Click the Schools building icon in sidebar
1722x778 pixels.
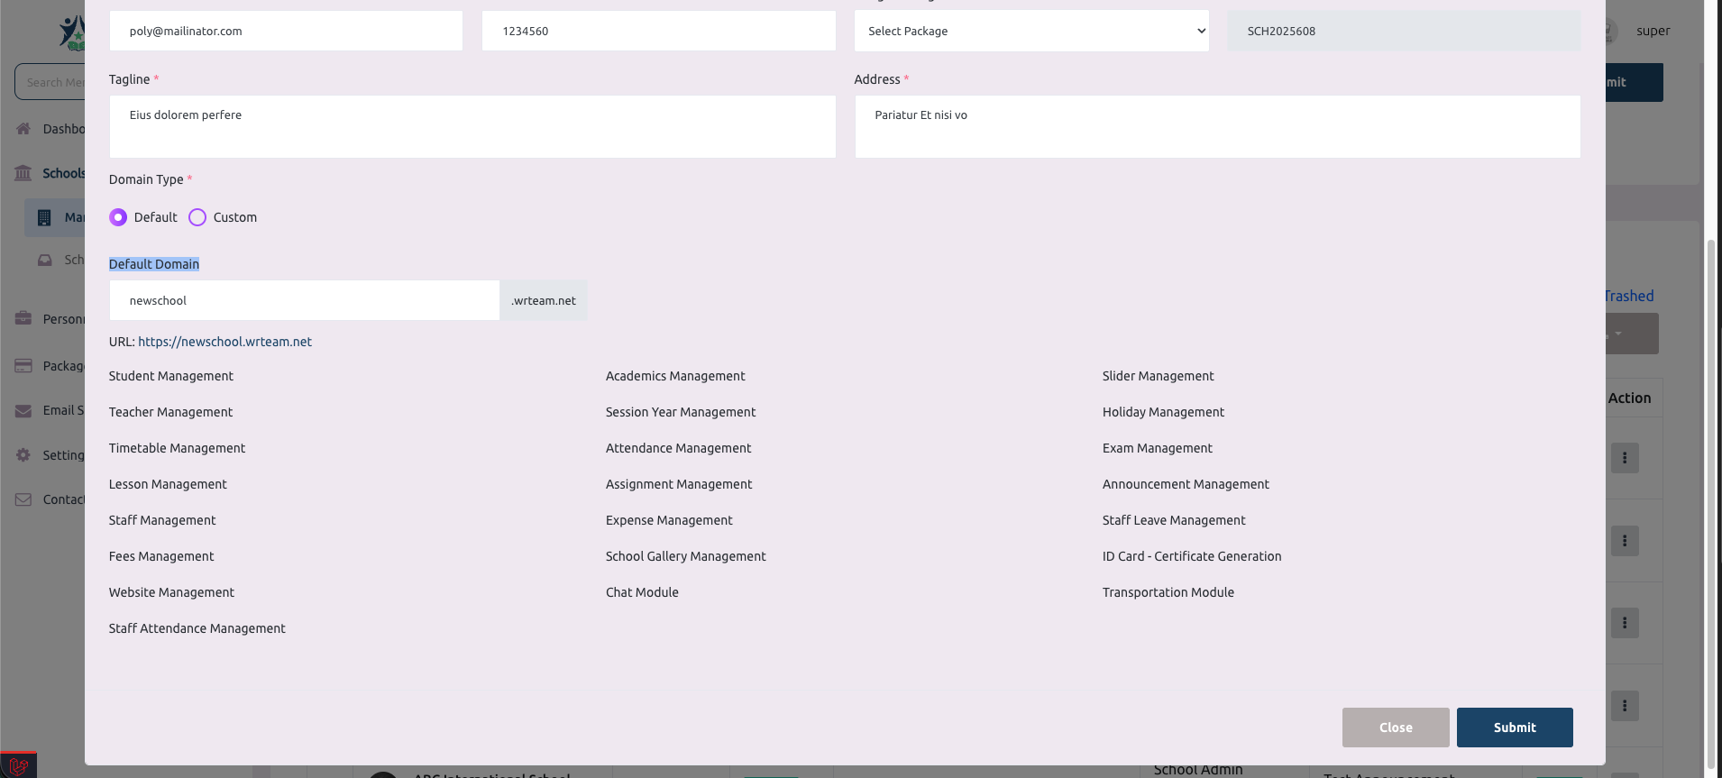(23, 173)
